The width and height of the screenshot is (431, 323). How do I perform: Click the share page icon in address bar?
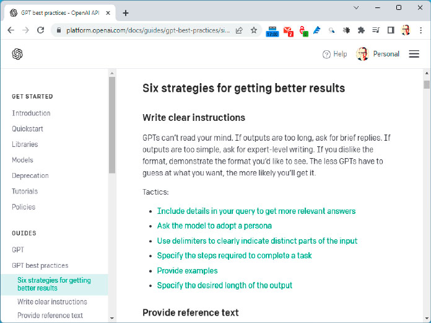(239, 30)
